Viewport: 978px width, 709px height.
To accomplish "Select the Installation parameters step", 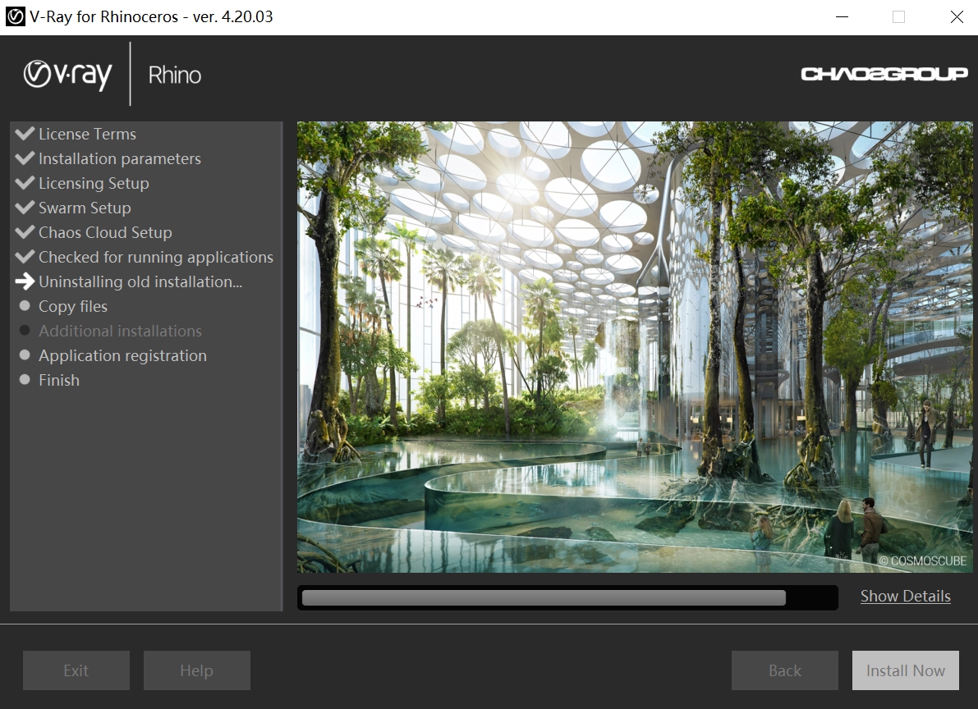I will (120, 158).
